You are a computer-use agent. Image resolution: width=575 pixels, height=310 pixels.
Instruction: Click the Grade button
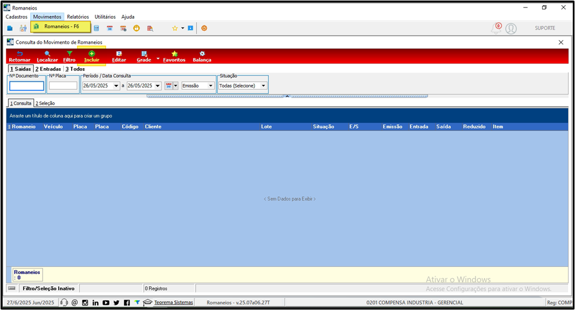[144, 57]
